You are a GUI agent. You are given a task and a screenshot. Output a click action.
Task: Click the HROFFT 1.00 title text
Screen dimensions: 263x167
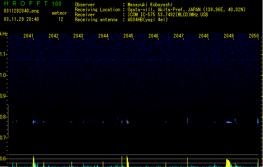[33, 3]
